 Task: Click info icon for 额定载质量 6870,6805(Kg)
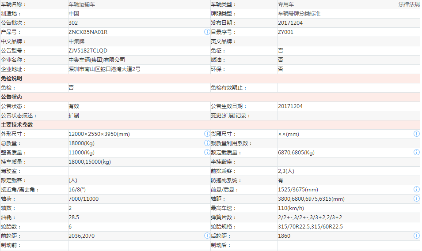coord(416,152)
